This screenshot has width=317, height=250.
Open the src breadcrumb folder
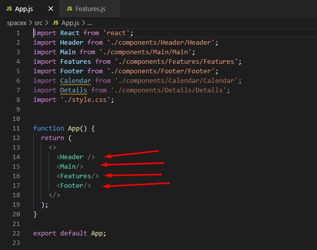coord(38,23)
